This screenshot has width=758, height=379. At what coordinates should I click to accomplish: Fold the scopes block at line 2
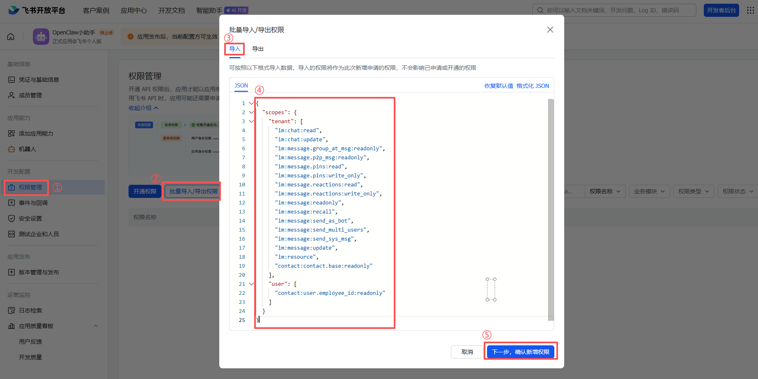coord(251,112)
